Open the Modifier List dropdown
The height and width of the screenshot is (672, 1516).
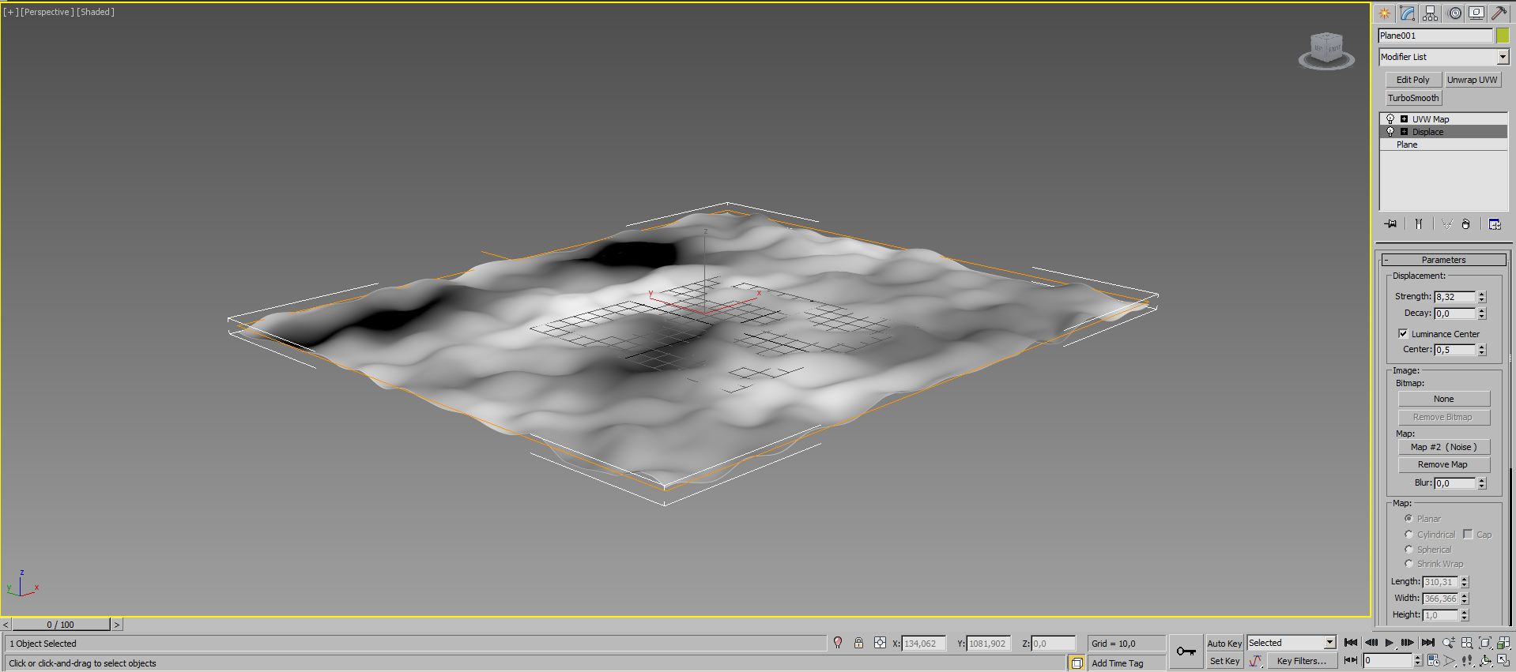tap(1503, 57)
